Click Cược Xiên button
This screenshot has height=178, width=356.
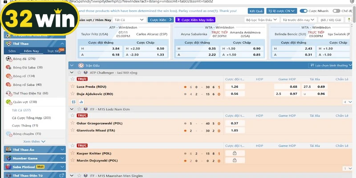coord(161,20)
